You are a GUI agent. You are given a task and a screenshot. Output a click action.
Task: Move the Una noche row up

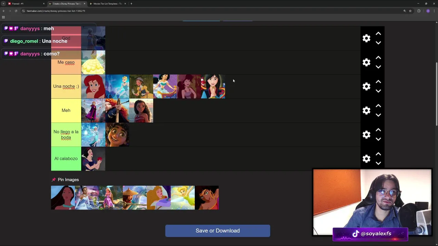point(378,82)
